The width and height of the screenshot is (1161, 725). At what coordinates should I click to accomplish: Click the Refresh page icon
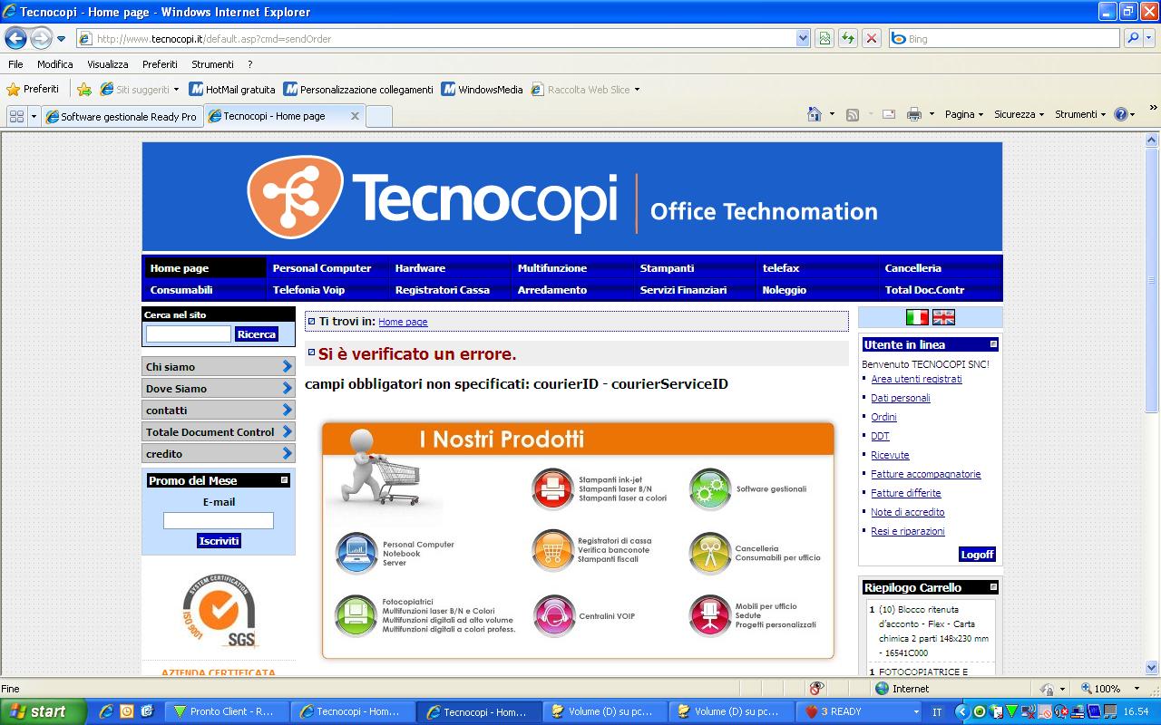(848, 38)
